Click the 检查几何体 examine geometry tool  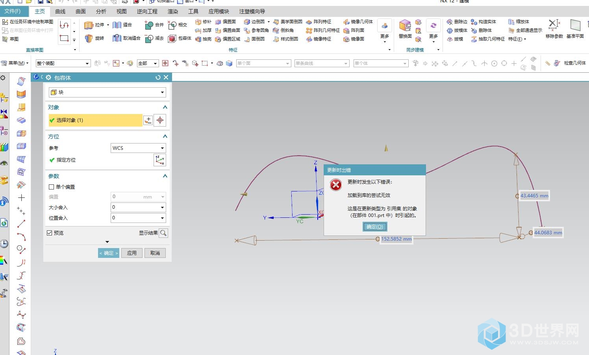570,63
